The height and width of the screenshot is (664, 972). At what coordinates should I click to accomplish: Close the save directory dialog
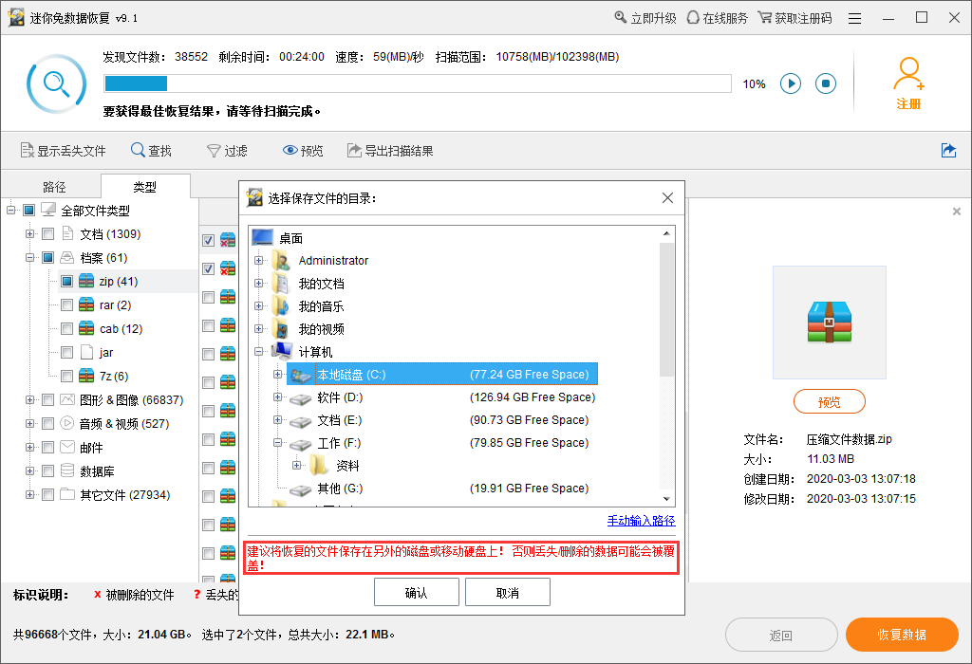[x=667, y=197]
